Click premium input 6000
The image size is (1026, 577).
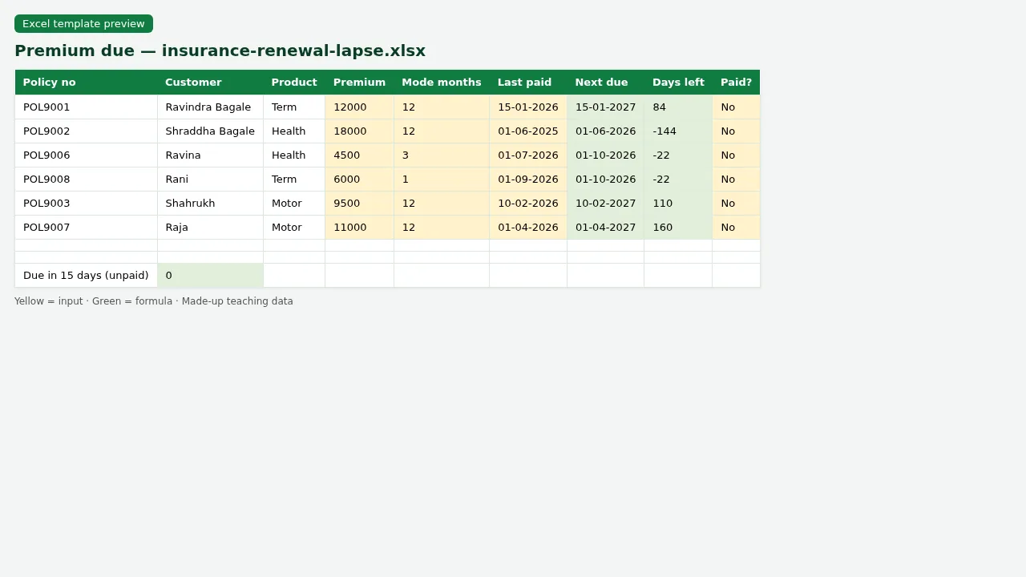359,180
